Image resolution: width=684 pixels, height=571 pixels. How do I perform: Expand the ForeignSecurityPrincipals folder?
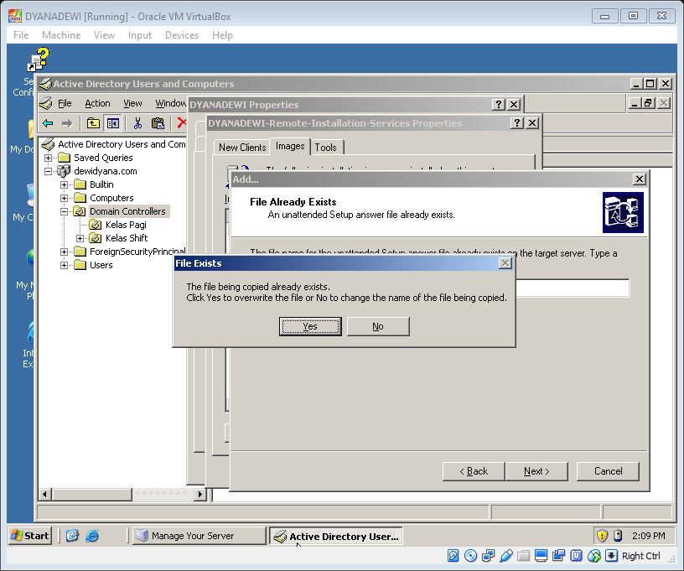tap(64, 252)
